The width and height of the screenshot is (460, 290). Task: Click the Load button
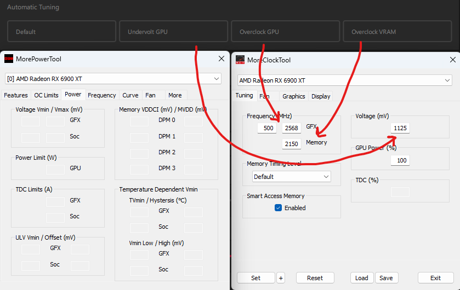pos(362,278)
